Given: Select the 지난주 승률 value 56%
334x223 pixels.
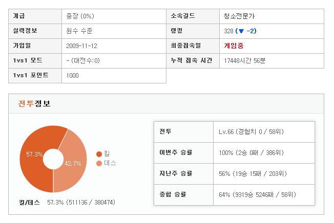Looking at the screenshot, I should pos(224,173).
